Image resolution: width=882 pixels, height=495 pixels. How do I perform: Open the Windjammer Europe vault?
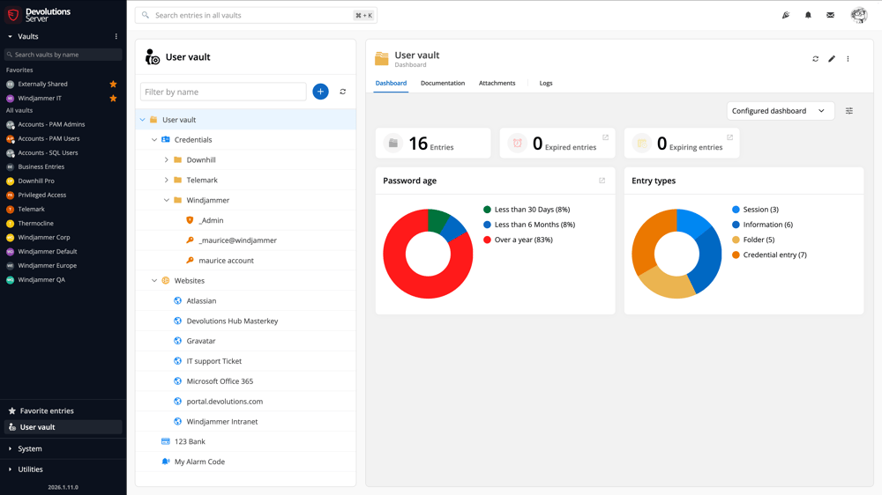click(x=48, y=266)
